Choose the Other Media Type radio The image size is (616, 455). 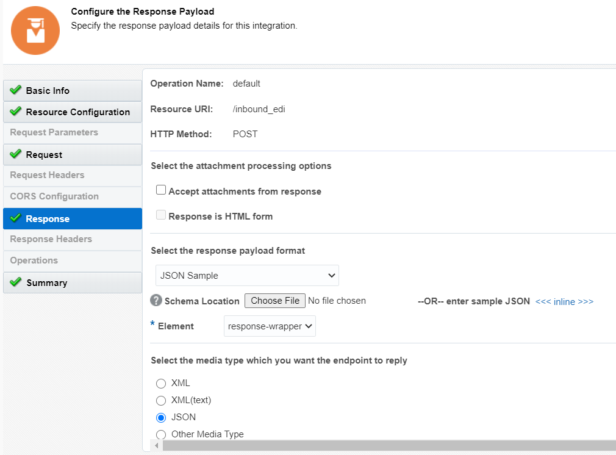161,435
